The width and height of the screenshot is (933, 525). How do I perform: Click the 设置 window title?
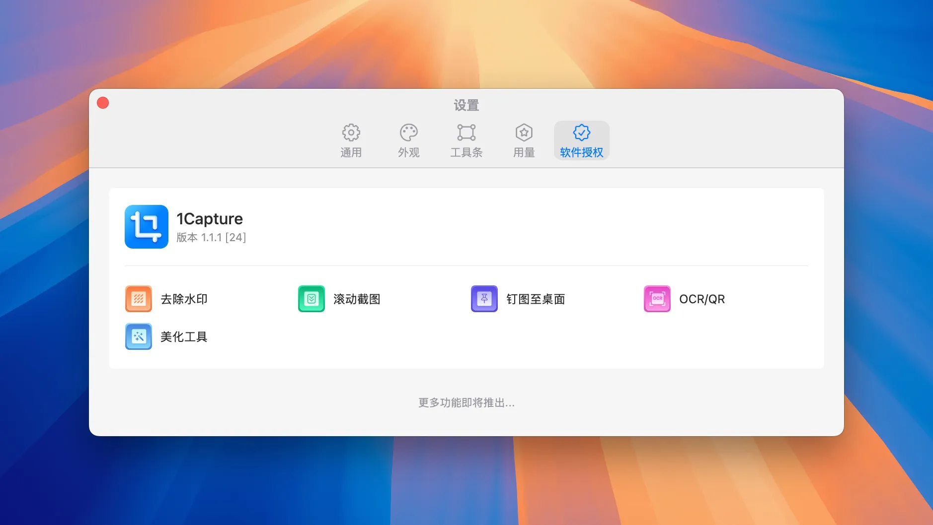[466, 105]
